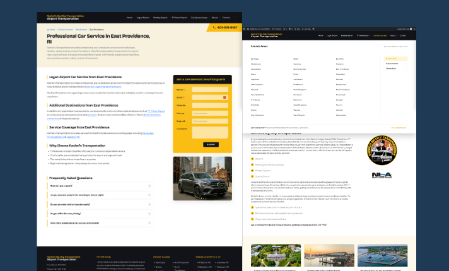
Task: Open the T.F. Green Airport link in text
Action: (x=156, y=111)
